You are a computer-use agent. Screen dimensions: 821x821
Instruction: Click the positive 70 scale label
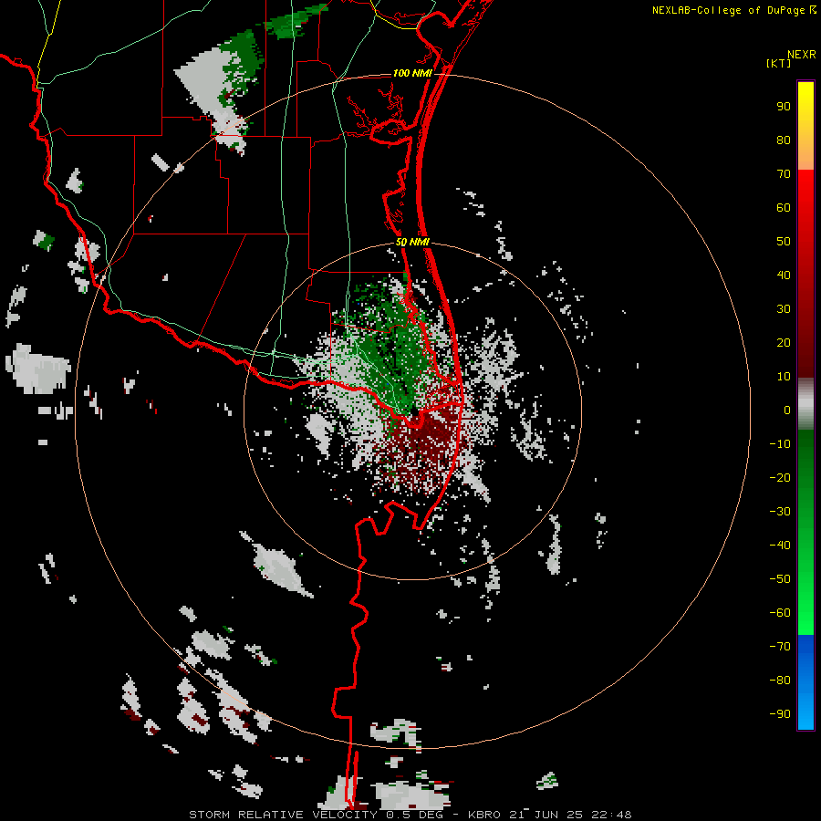click(x=784, y=174)
